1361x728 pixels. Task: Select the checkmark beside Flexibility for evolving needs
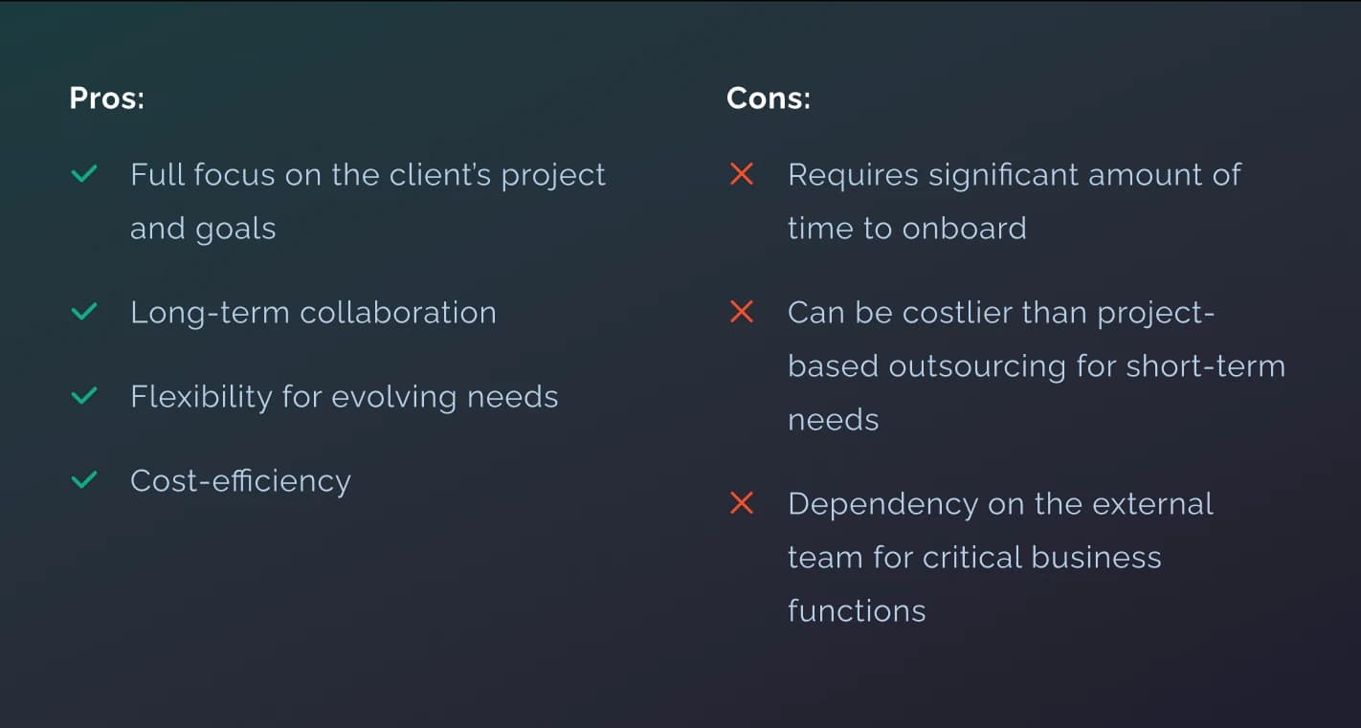point(84,396)
